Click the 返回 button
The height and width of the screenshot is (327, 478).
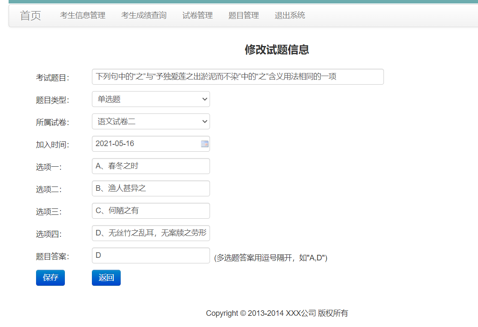coord(106,278)
